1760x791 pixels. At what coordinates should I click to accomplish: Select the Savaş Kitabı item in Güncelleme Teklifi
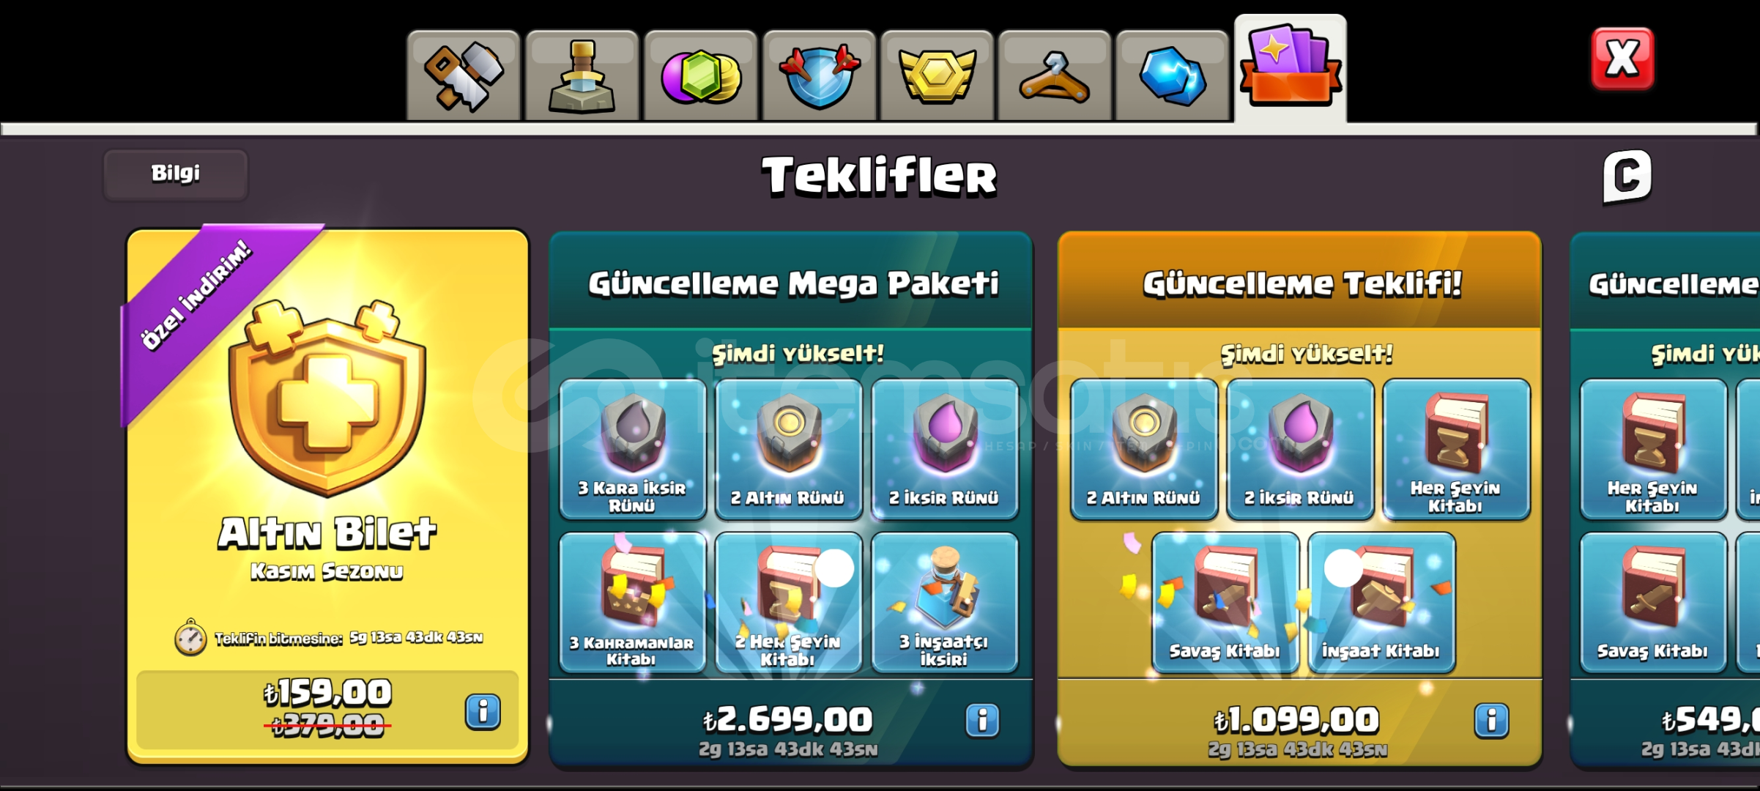coord(1225,602)
